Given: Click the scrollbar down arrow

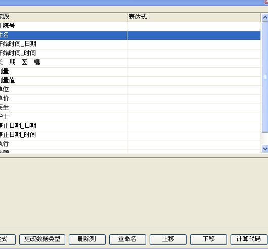Looking at the screenshot, I should 265,148.
